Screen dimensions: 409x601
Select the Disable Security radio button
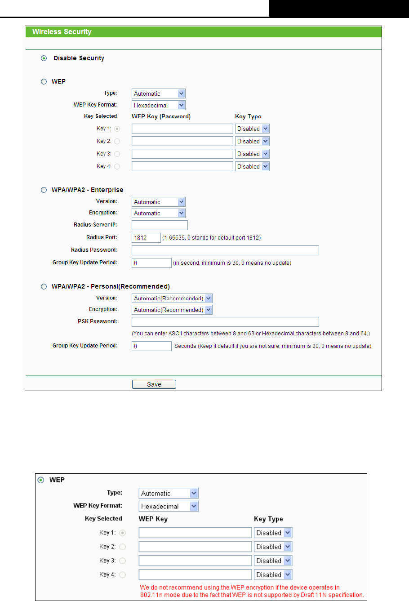44,58
